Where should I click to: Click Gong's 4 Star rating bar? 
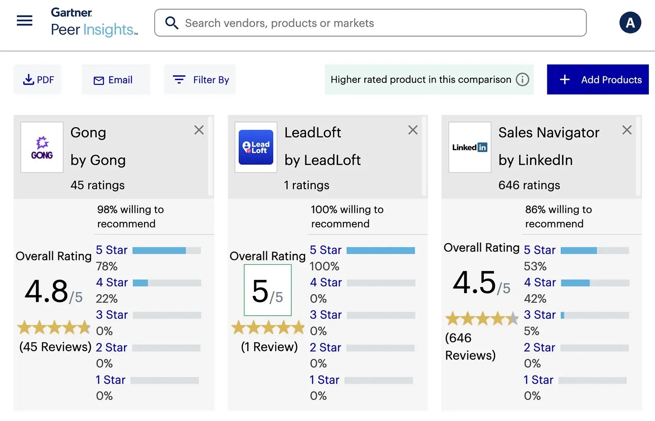tap(167, 283)
